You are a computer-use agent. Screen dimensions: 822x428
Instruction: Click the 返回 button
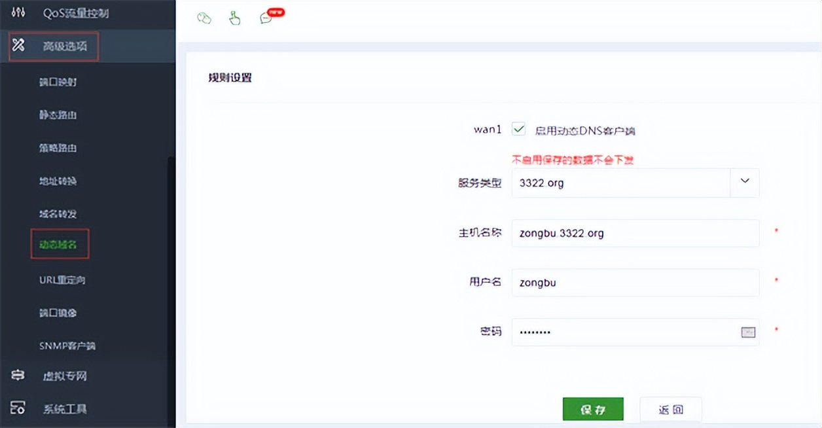click(670, 408)
